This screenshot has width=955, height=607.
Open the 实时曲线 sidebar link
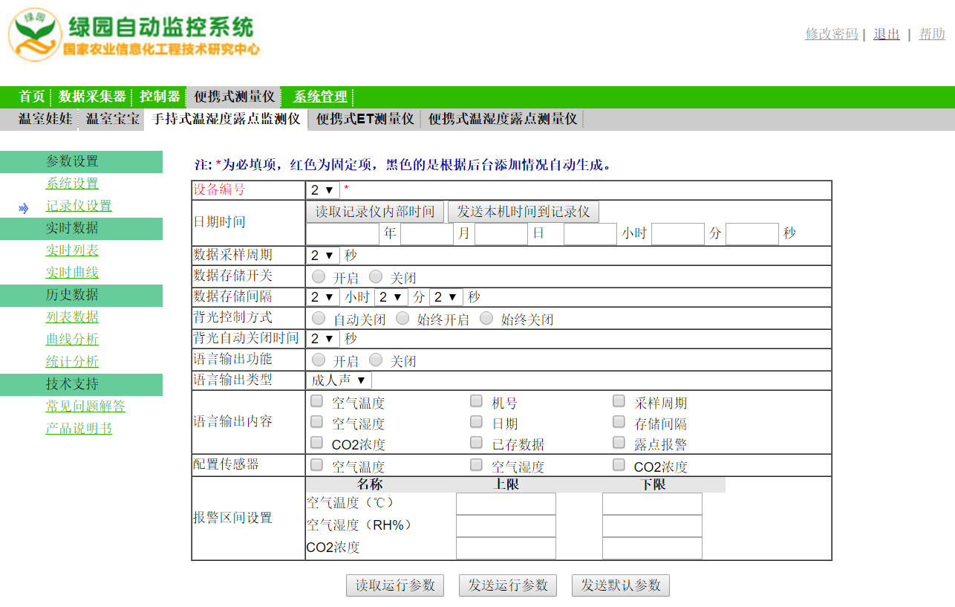[x=72, y=273]
